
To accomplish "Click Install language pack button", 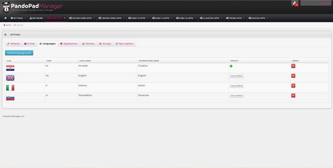I will click(19, 53).
